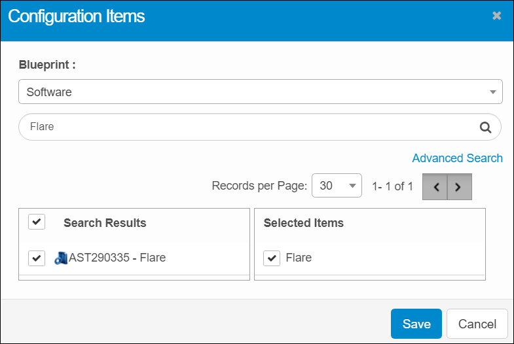The width and height of the screenshot is (514, 344).
Task: Uncheck Flare in the Selected Items list
Action: click(271, 258)
